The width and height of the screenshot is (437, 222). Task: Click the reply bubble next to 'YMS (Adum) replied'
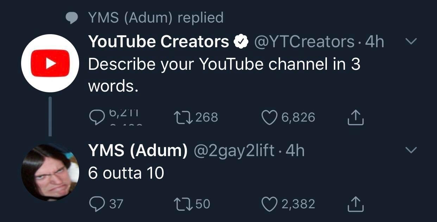[x=72, y=17]
